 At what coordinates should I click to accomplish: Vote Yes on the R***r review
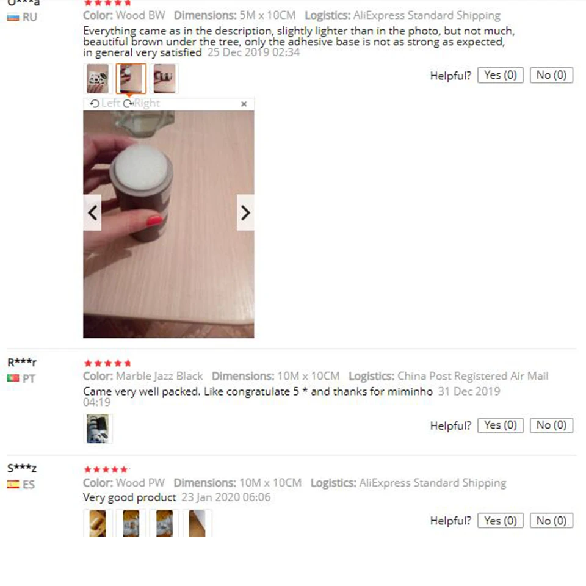pyautogui.click(x=501, y=425)
